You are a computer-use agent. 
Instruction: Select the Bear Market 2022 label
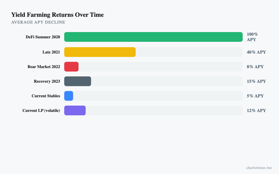tap(44, 66)
